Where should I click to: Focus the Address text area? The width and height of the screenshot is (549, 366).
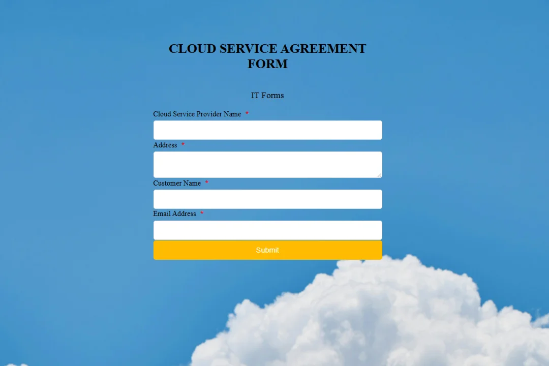tap(267, 165)
